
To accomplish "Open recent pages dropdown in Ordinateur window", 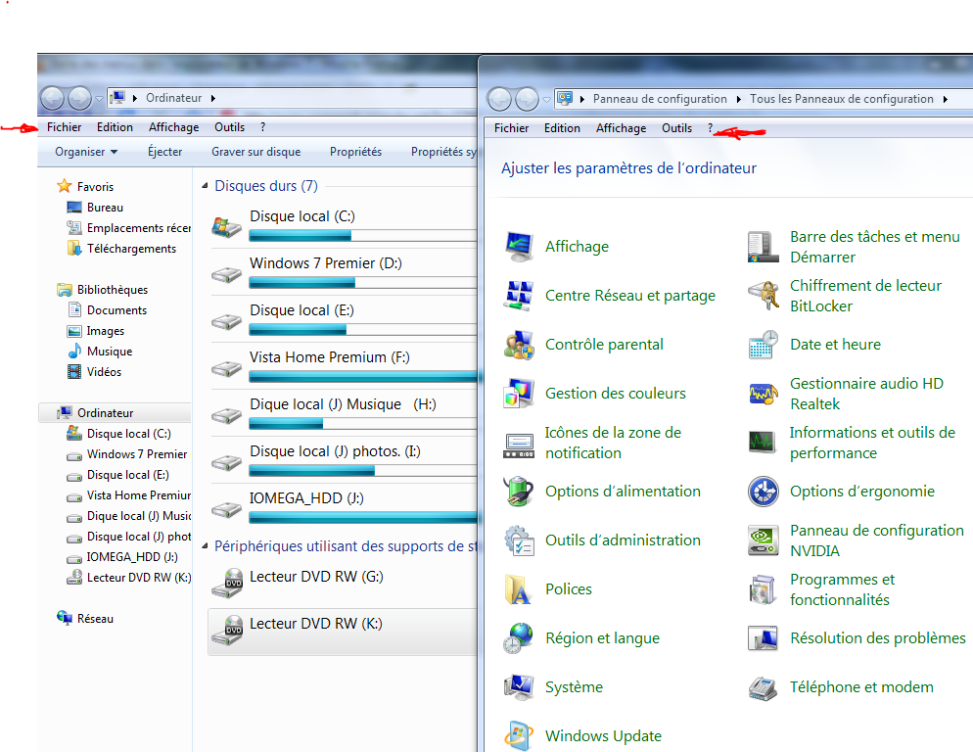I will [x=99, y=98].
